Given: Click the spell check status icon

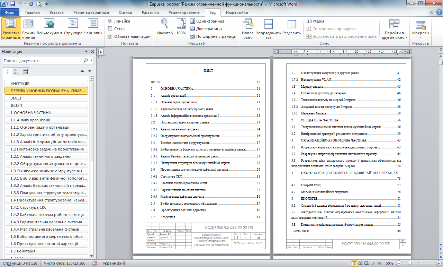Looking at the screenshot, I should coord(94,264).
